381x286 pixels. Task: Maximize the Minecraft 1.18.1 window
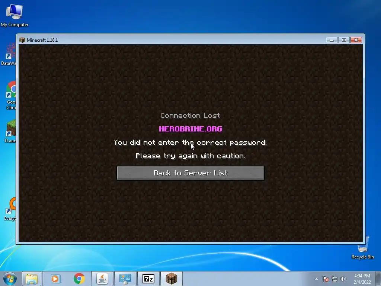(x=344, y=40)
